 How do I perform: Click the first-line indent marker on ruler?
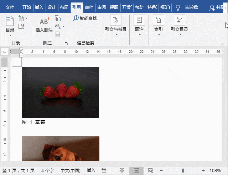[x=21, y=49]
